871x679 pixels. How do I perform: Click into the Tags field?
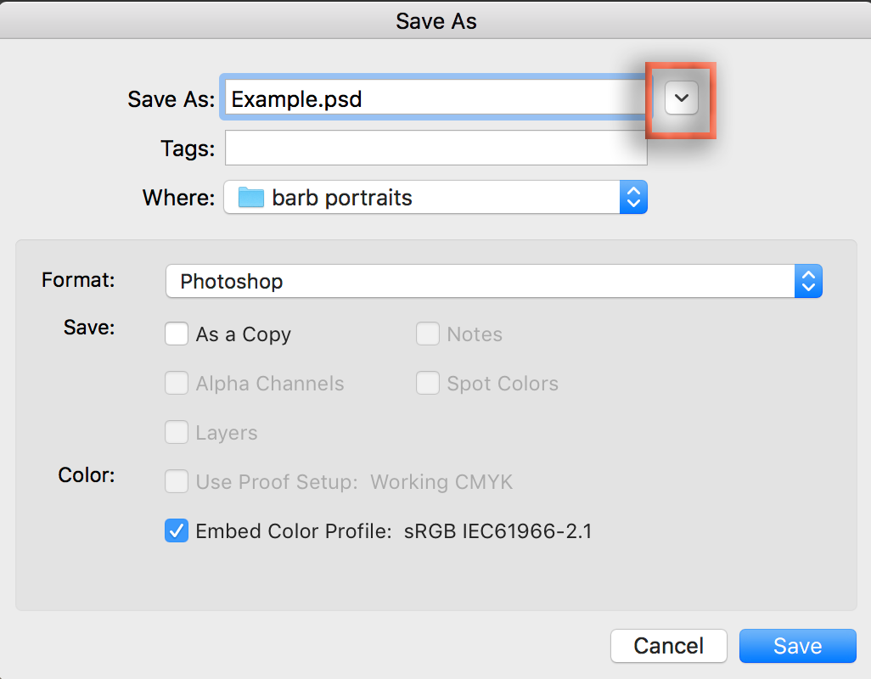click(435, 149)
